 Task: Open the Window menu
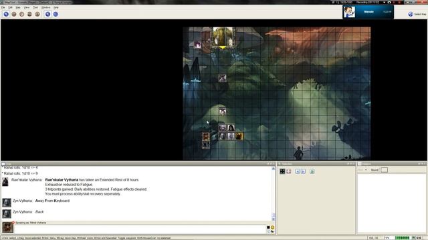click(x=45, y=7)
